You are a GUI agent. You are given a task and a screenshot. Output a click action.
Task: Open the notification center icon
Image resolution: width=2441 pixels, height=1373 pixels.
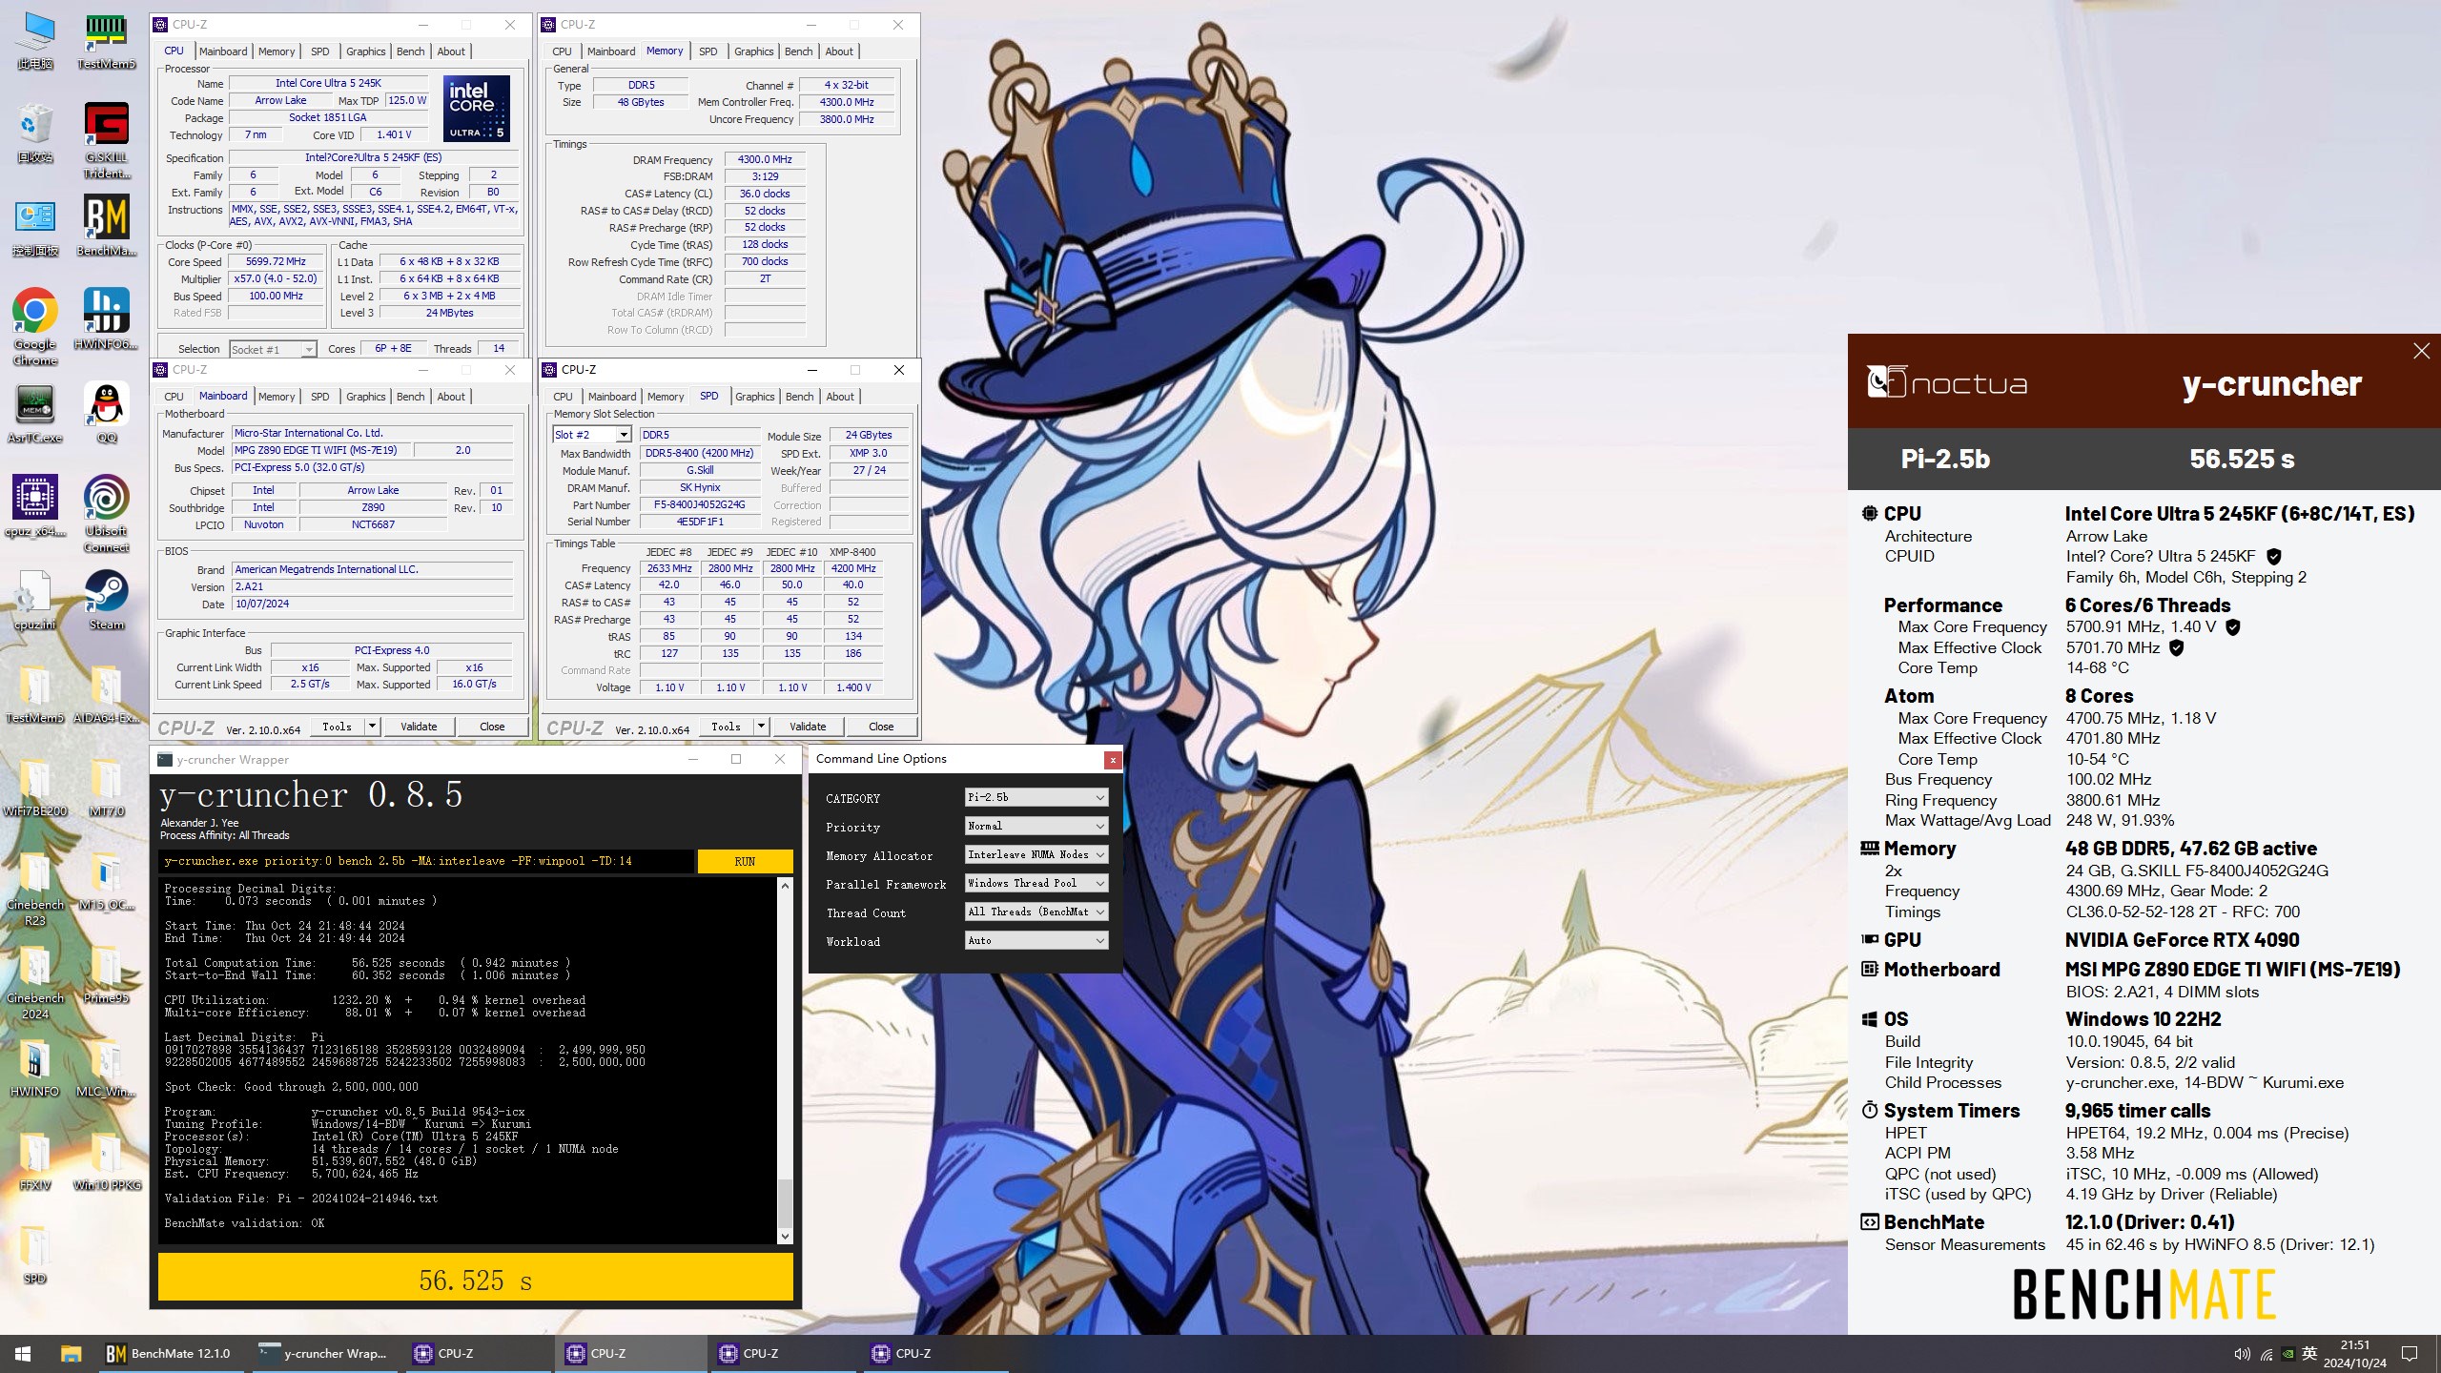pyautogui.click(x=2410, y=1354)
